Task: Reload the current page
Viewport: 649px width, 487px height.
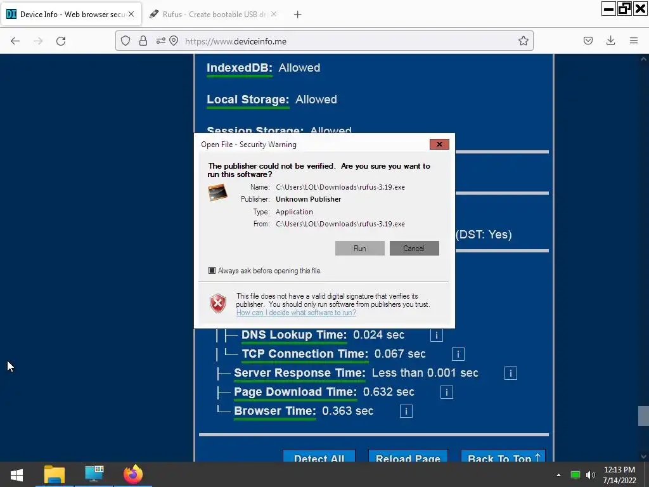Action: point(61,41)
